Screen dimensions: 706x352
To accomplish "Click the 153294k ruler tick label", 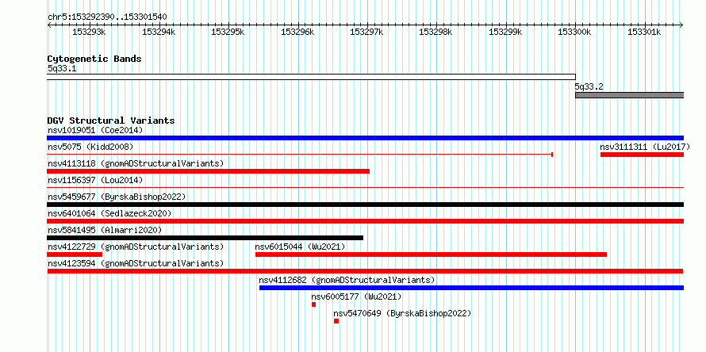I will coord(159,33).
